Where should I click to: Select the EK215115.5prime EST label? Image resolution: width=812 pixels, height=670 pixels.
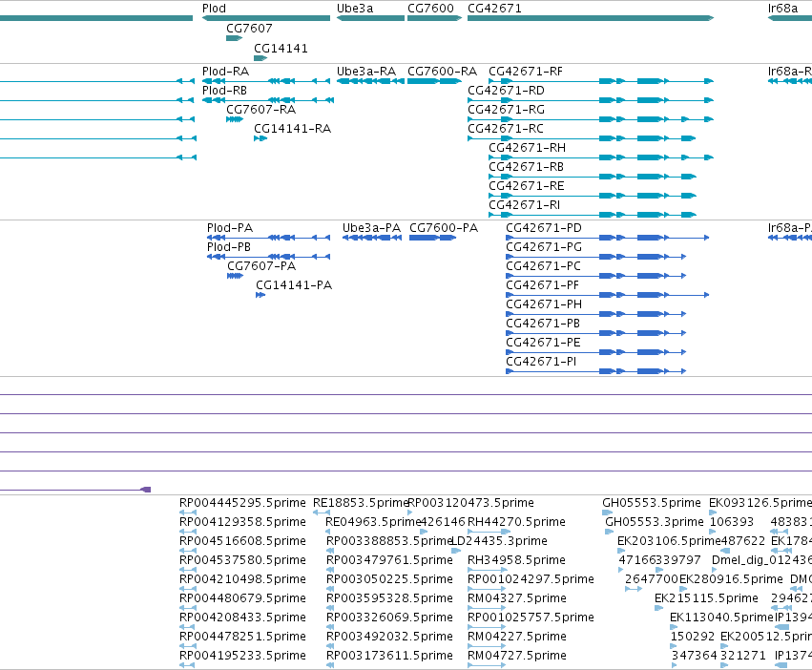pos(706,598)
